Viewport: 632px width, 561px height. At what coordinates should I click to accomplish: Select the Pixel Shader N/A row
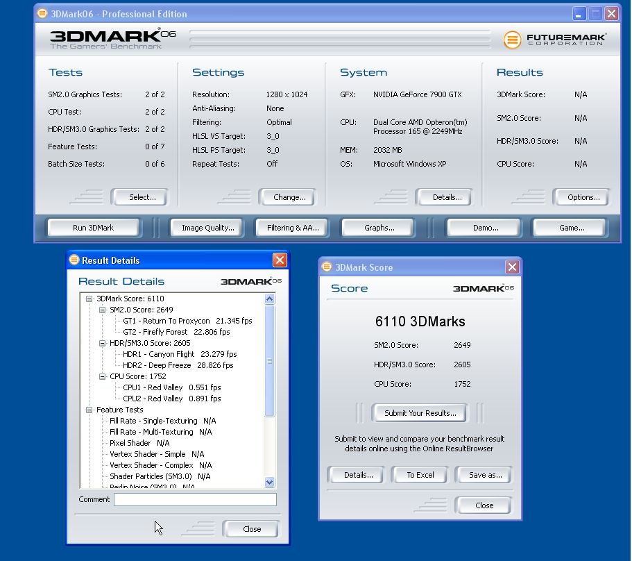click(139, 443)
